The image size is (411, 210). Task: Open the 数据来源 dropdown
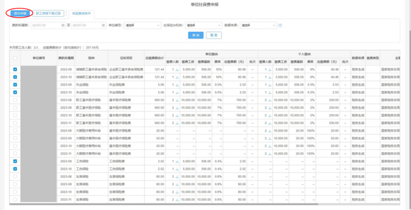(258, 25)
